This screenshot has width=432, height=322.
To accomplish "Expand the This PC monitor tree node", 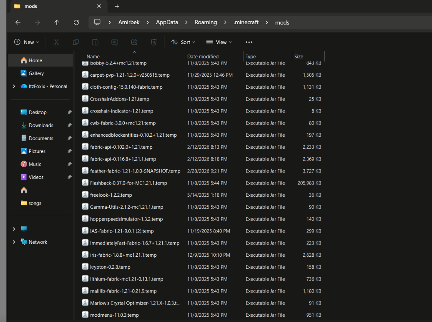I will [14, 229].
